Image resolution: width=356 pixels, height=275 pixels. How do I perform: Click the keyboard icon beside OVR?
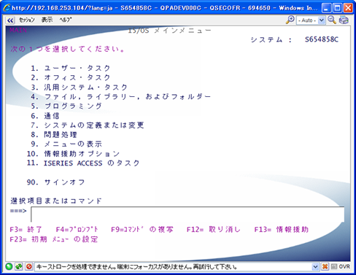[x=334, y=266]
